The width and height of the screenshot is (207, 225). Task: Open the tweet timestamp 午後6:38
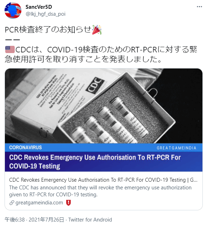[15, 220]
